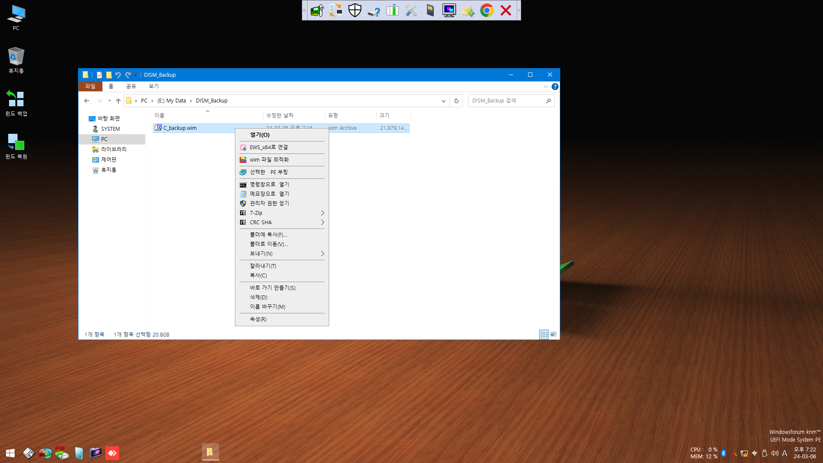Open the Windows Start button
This screenshot has height=463, width=823.
(x=10, y=453)
